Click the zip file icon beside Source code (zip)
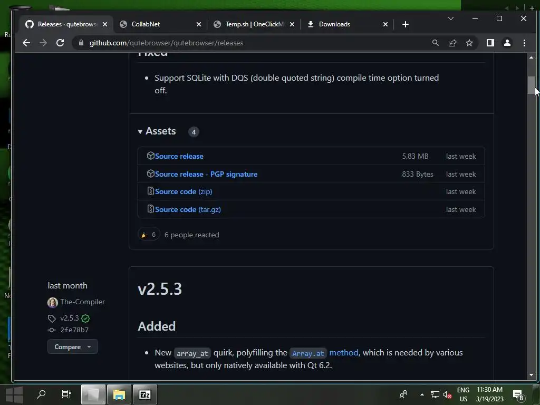This screenshot has height=405, width=540. (x=150, y=191)
